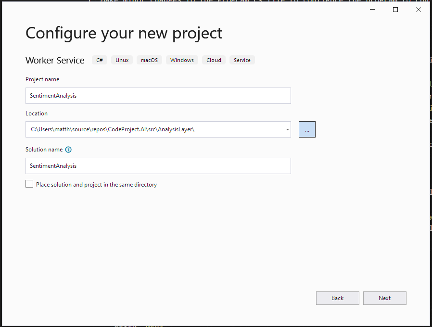Expand the Location path dropdown arrow
Screen dimensions: 432x327
tap(287, 129)
